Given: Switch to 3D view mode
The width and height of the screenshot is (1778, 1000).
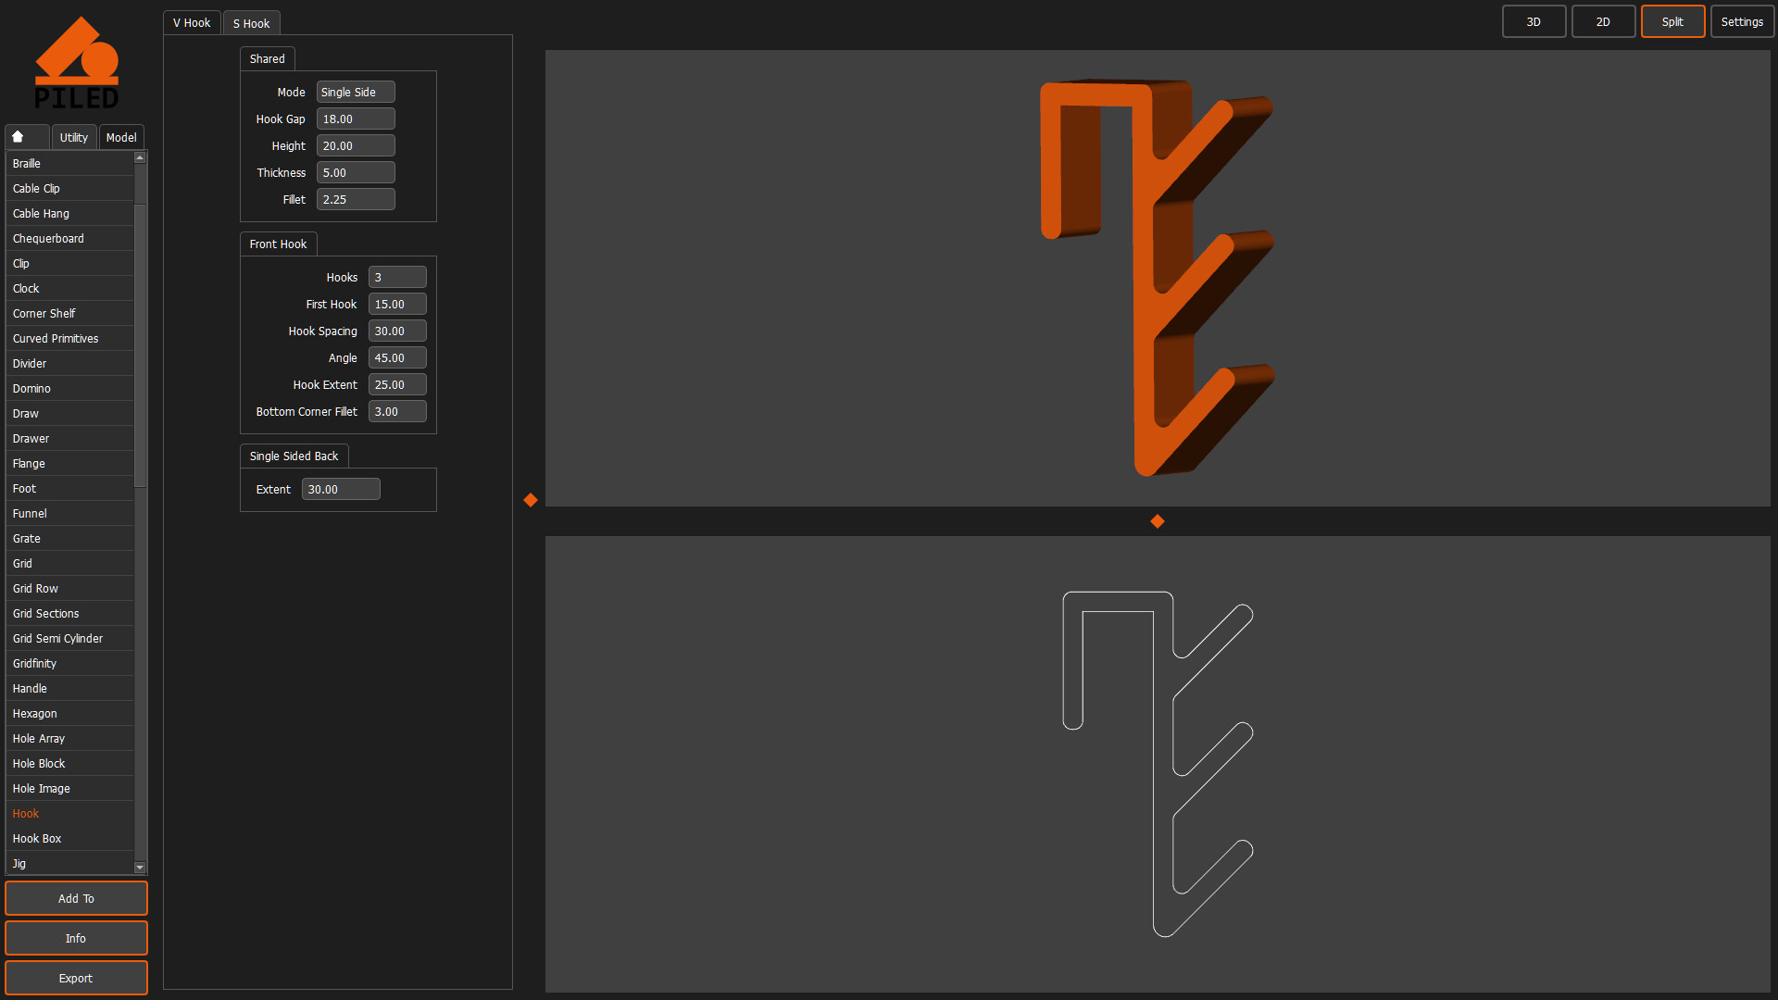Looking at the screenshot, I should (x=1534, y=21).
